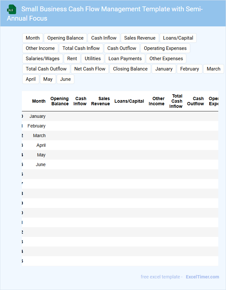The width and height of the screenshot is (226, 290).
Task: Choose the May tag
Action: point(48,80)
